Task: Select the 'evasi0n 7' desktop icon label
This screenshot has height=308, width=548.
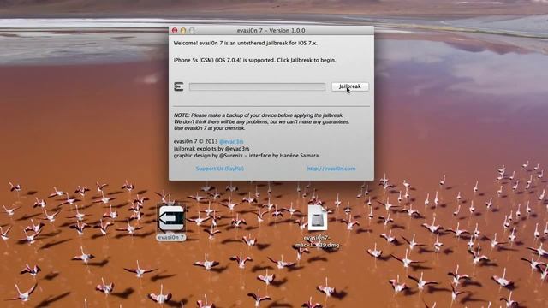Action: click(171, 237)
